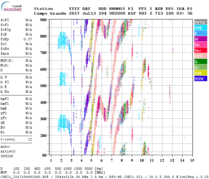Click the 500200 version number
Screen dimensions: 209x179
point(7,156)
